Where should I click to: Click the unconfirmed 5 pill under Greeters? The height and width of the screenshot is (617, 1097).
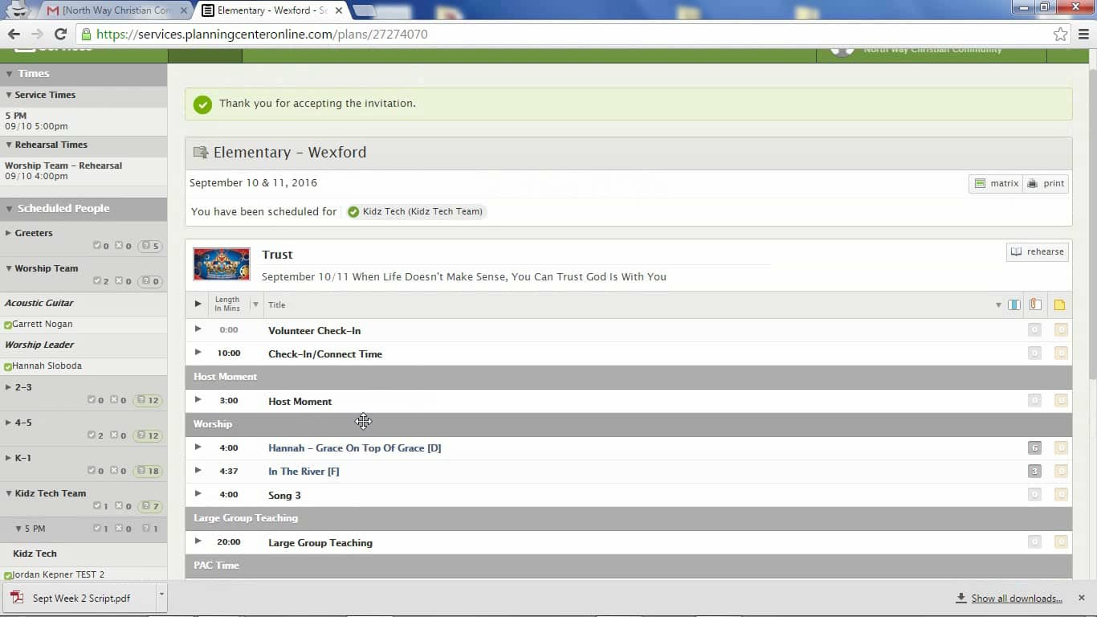(x=150, y=246)
